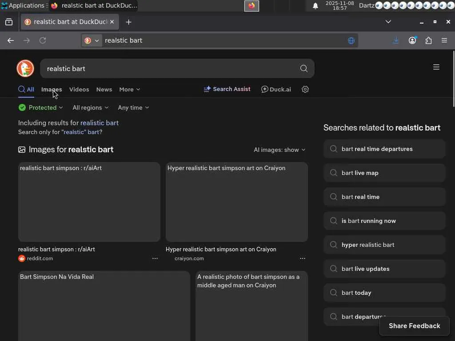Viewport: 455px width, 341px height.
Task: Switch to the News tab
Action: point(104,89)
